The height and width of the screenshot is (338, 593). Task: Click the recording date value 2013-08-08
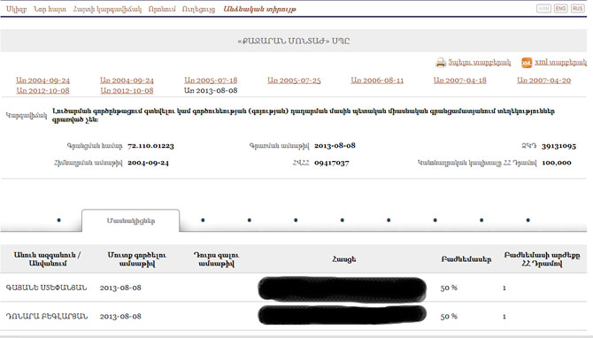335,146
